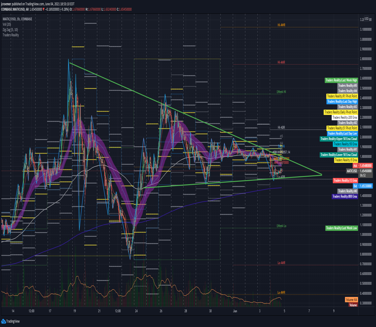
Task: Select the Upper 50 Ema Cloud label
Action: (339, 139)
